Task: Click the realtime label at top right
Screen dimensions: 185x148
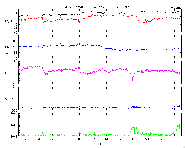Action: (176, 7)
